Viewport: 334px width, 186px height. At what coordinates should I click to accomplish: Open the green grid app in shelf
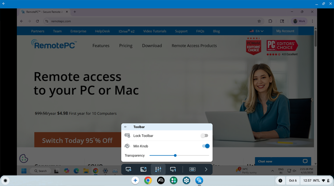[174, 181]
